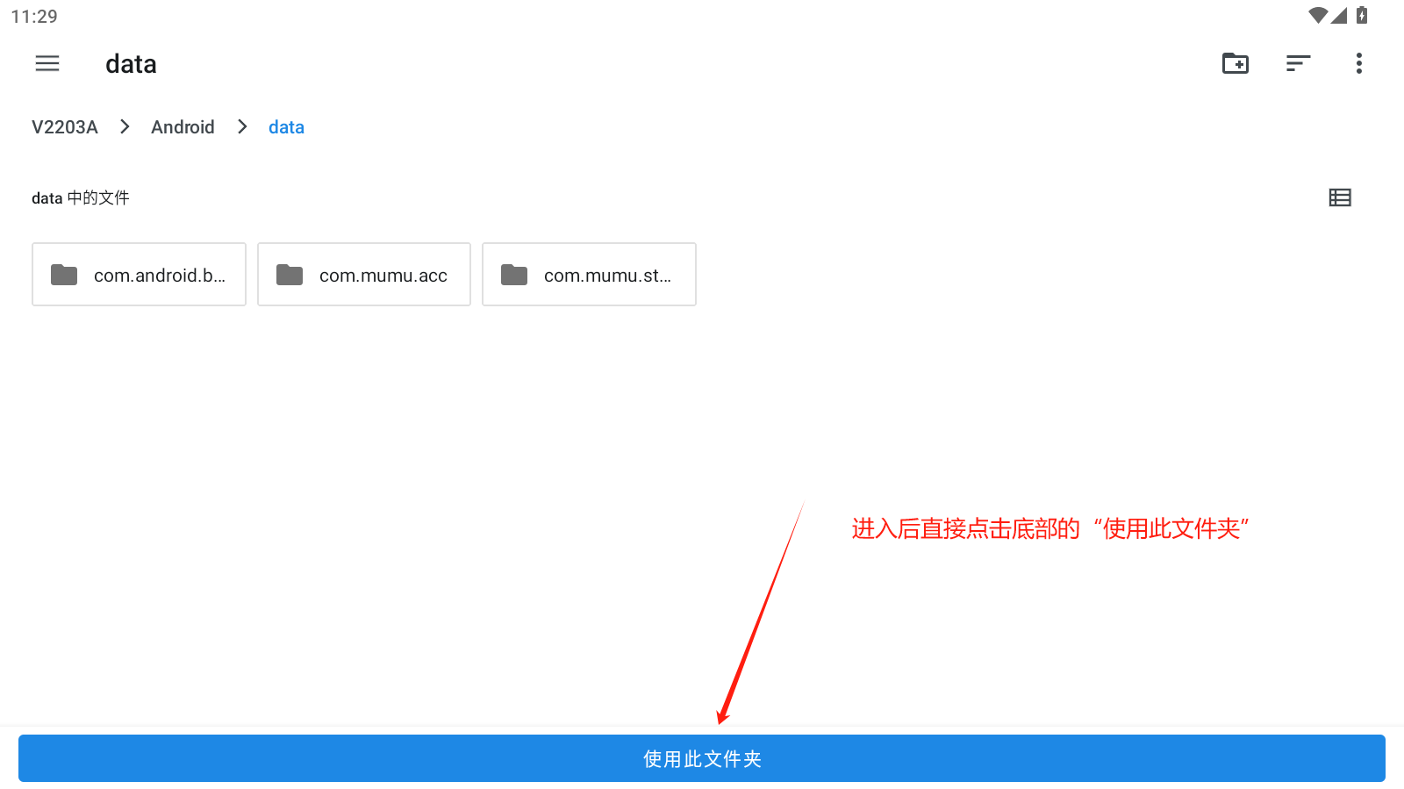The image size is (1404, 789).
Task: Click the chevron after Android
Action: click(x=242, y=127)
